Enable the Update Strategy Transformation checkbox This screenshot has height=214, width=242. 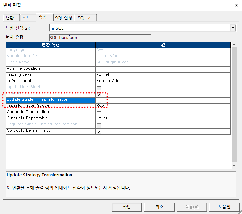(x=99, y=101)
